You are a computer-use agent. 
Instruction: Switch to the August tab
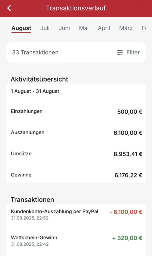21,28
